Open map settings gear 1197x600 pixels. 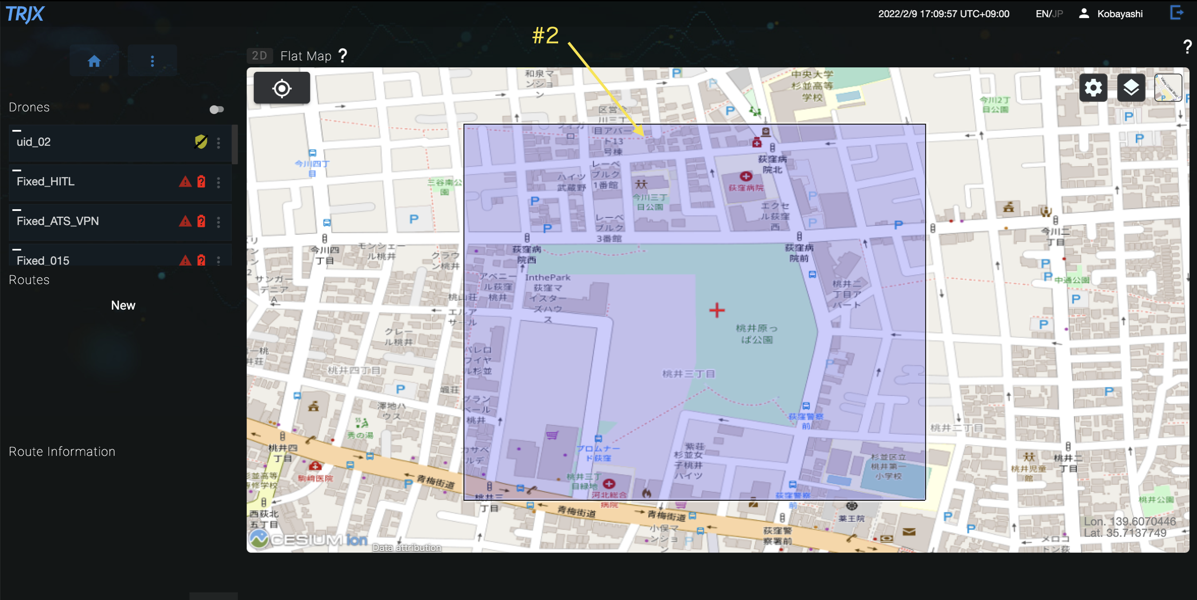pos(1093,87)
